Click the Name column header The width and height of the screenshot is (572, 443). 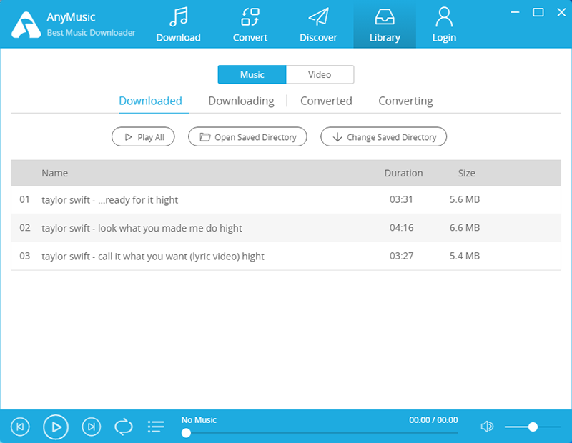(55, 173)
